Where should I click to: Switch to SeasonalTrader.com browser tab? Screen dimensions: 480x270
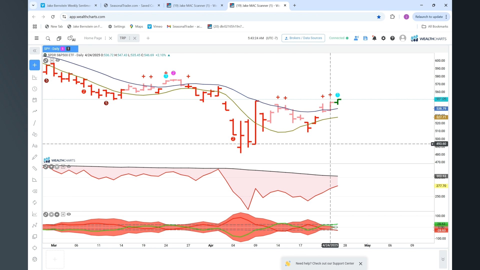click(x=132, y=5)
